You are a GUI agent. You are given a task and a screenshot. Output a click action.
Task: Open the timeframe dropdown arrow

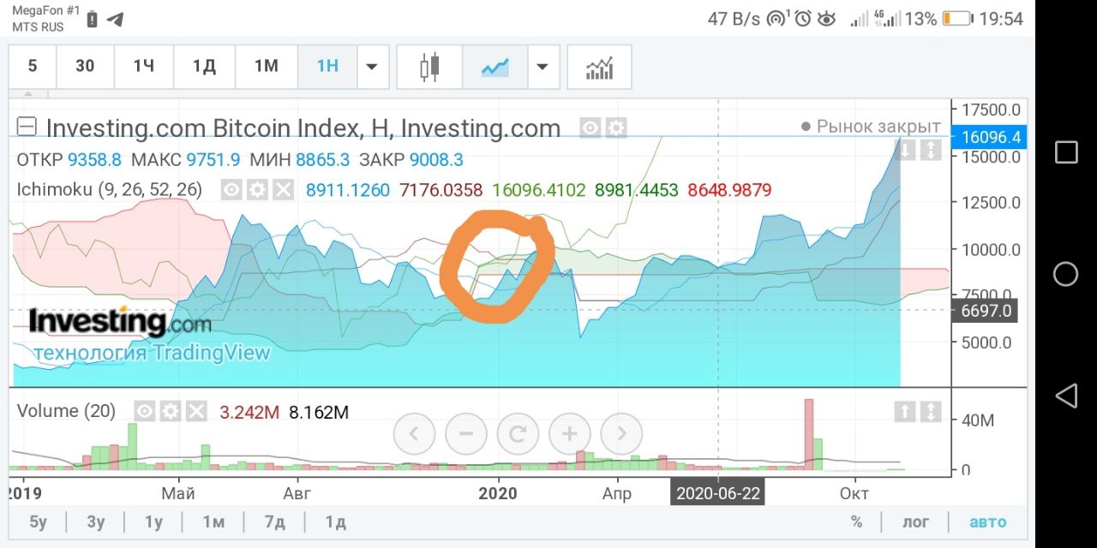372,67
